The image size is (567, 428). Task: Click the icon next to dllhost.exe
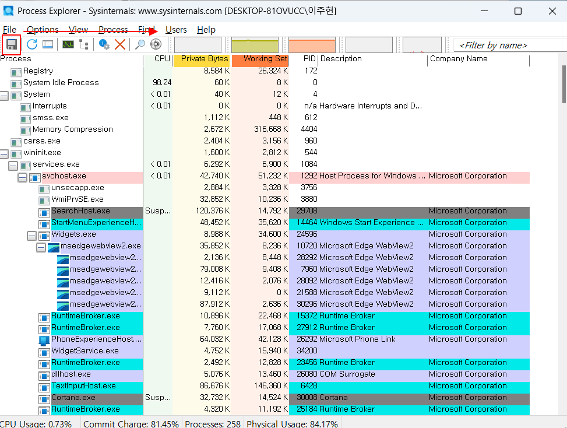pos(44,376)
